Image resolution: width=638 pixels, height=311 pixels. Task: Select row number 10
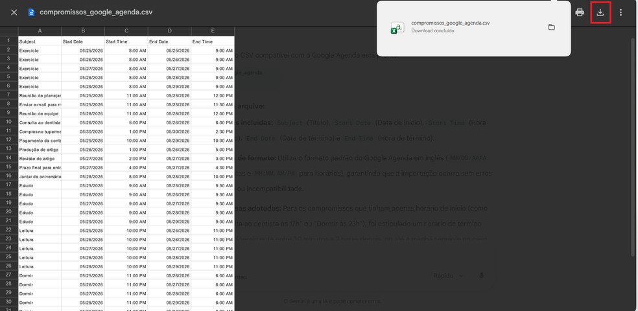(9, 122)
